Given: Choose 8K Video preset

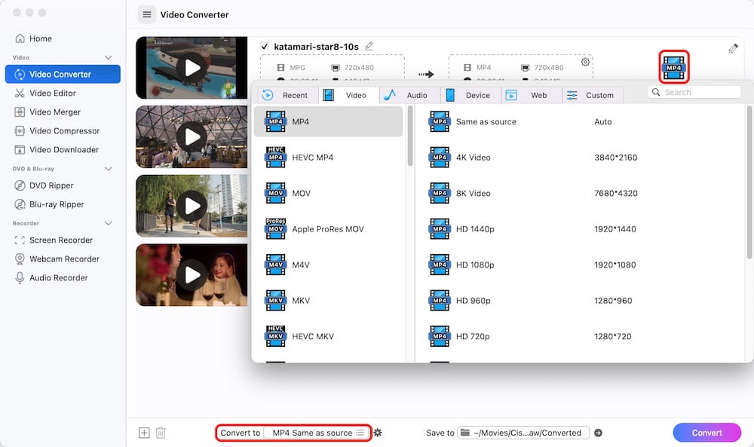Looking at the screenshot, I should 579,193.
